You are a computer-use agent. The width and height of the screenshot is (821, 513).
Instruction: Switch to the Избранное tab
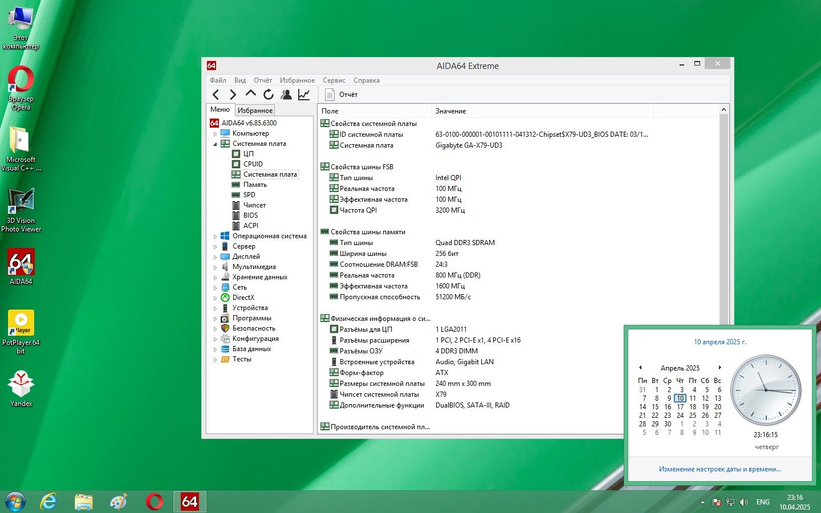[255, 111]
